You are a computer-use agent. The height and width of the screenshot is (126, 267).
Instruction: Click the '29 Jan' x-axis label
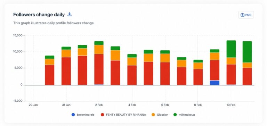(x=33, y=105)
